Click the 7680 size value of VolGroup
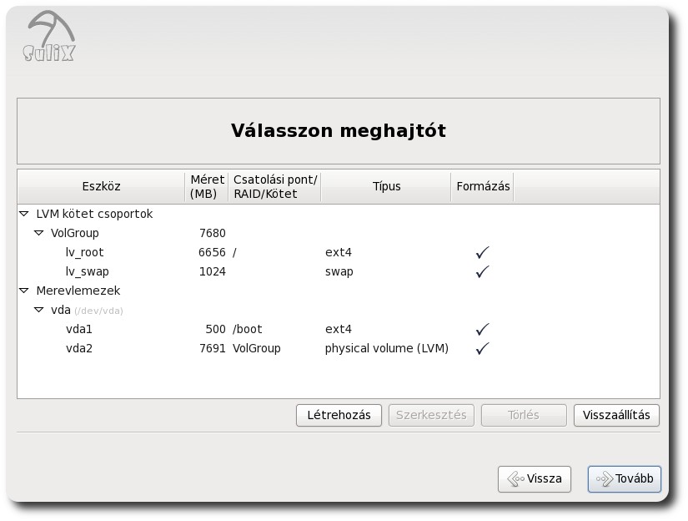The width and height of the screenshot is (688, 521). tap(213, 233)
